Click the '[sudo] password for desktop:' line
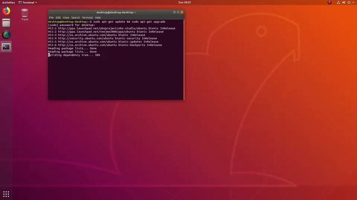This screenshot has width=357, height=200. coord(71,25)
